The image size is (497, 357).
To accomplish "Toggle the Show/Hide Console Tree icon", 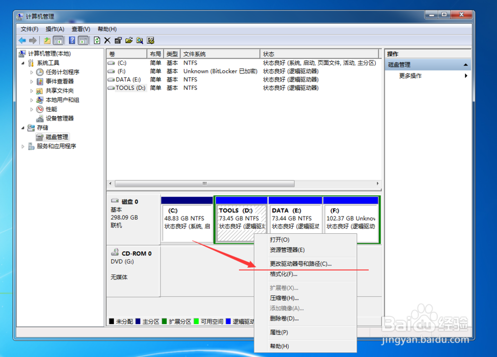I will pyautogui.click(x=58, y=41).
